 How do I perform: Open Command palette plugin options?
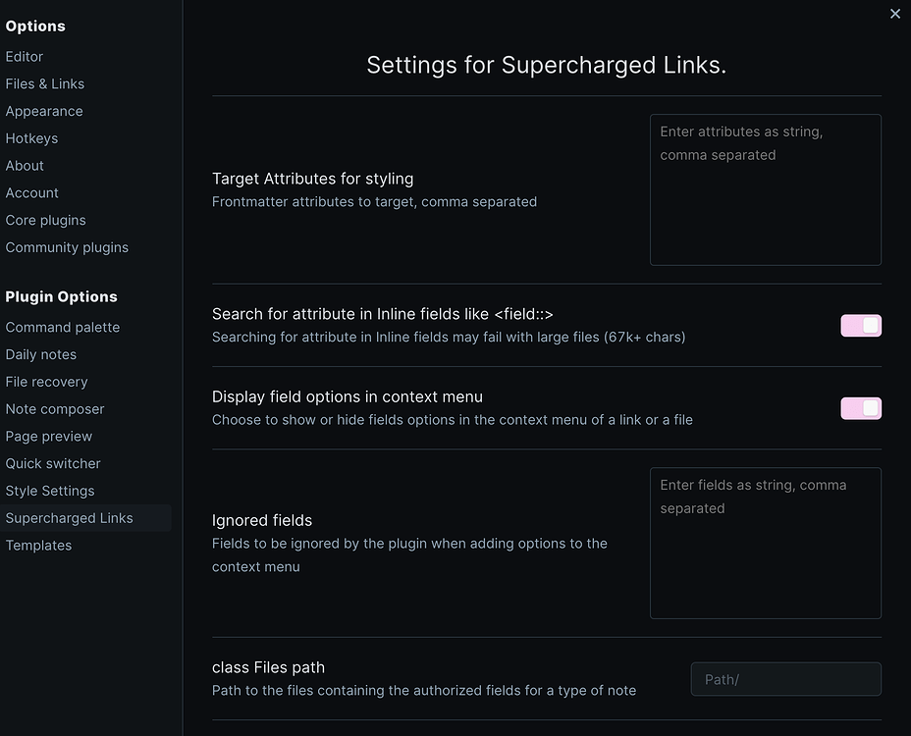coord(63,327)
